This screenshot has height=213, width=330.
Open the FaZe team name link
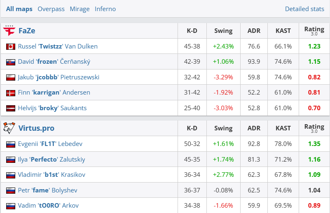pyautogui.click(x=27, y=31)
